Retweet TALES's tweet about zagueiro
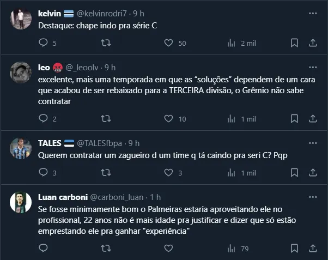Viewport: 328px width, 260px height. click(106, 173)
